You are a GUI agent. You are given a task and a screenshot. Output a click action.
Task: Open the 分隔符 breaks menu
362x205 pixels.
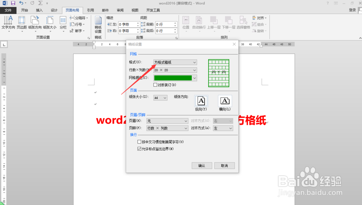(x=79, y=18)
